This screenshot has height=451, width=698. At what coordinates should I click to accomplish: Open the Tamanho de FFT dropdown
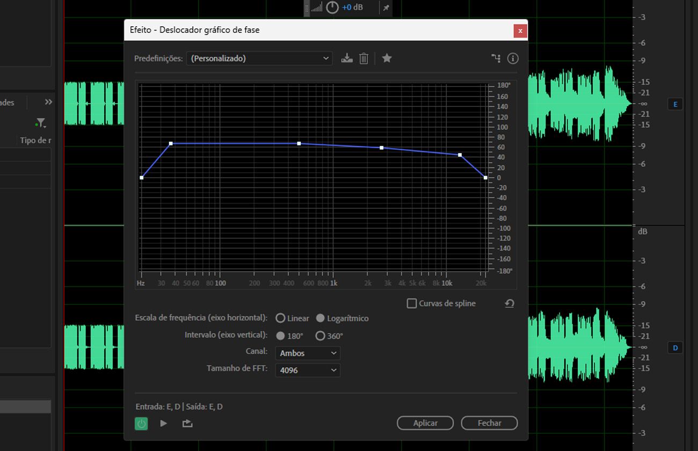pyautogui.click(x=308, y=370)
